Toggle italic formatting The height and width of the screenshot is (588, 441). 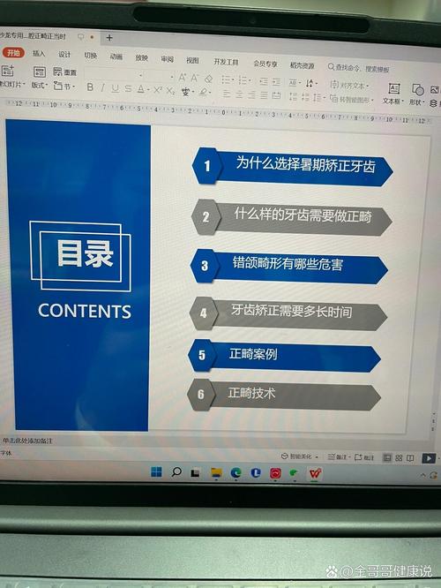tap(102, 87)
